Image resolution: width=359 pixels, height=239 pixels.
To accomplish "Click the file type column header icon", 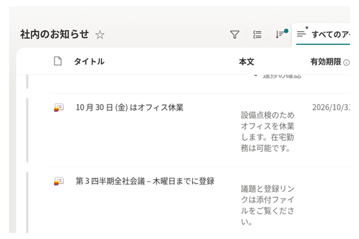I will coord(57,62).
